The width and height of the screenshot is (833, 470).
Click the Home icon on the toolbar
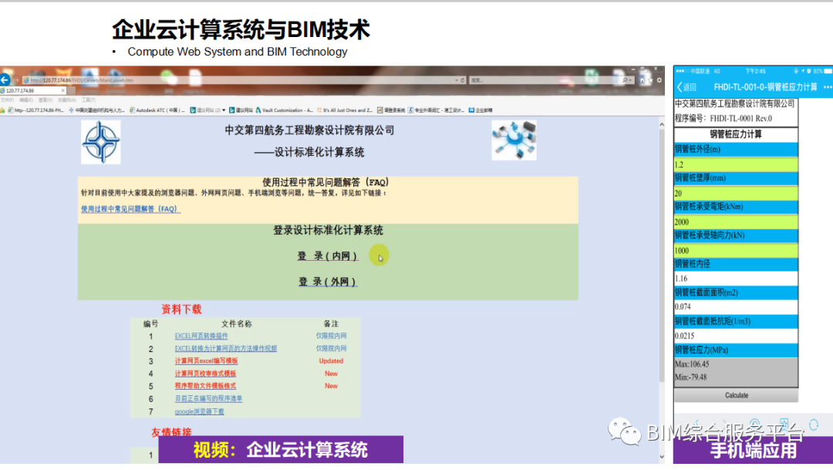(642, 79)
